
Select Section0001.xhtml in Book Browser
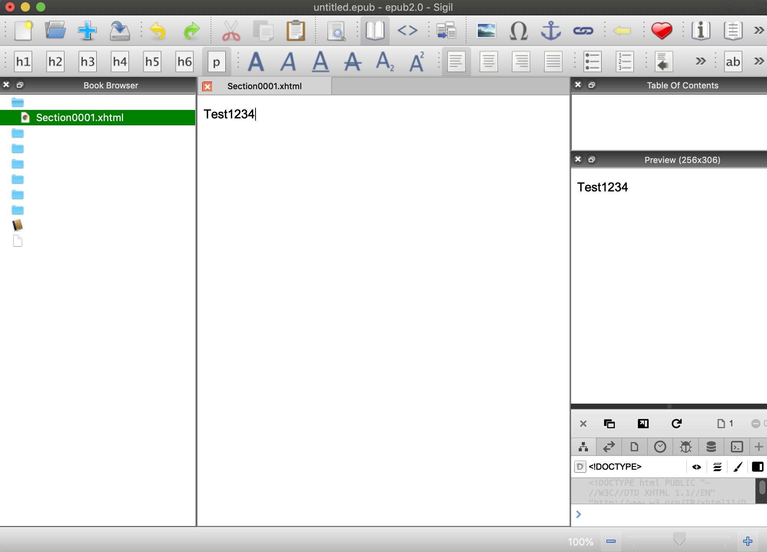pos(80,118)
